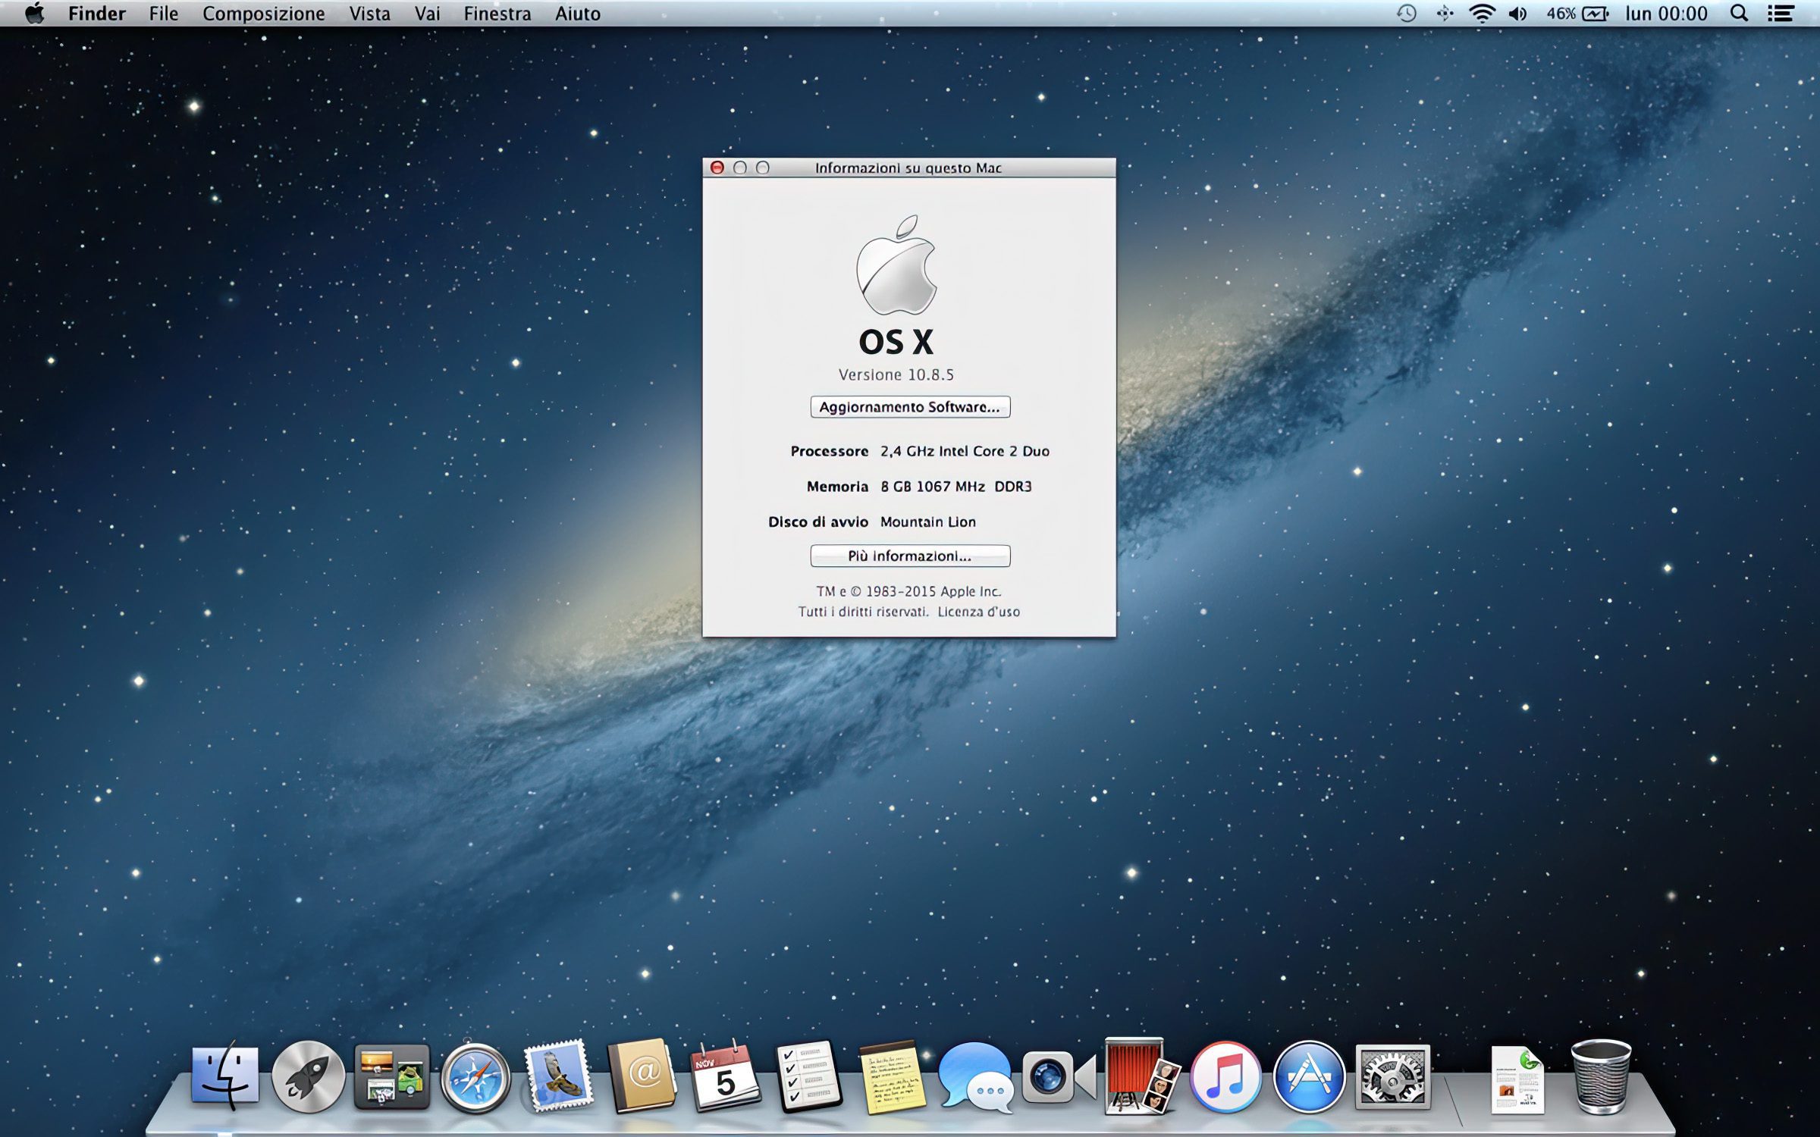Open the Finestra menu
Viewport: 1820px width, 1137px height.
point(497,13)
